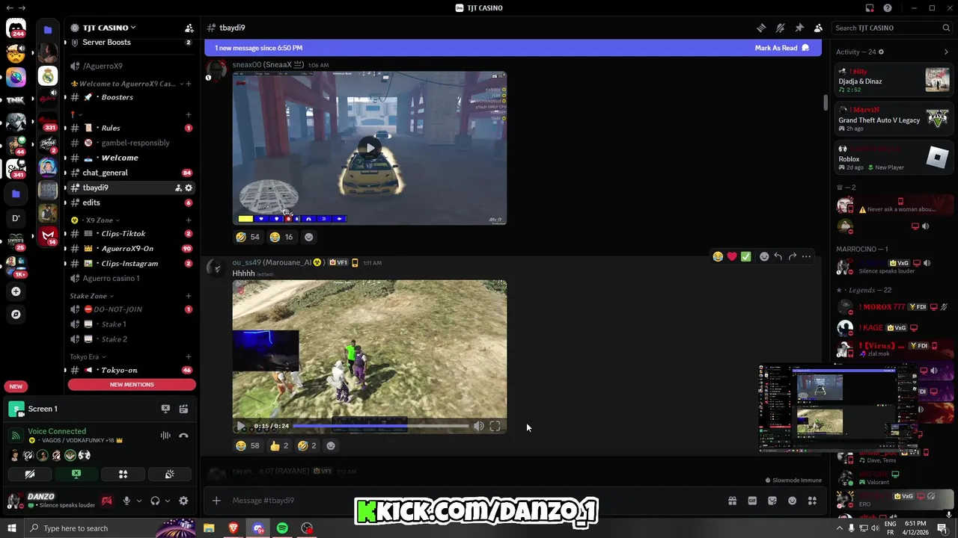Click the 54 laughing reaction on sneax00 post
Viewport: 958px width, 538px height.
(x=248, y=237)
